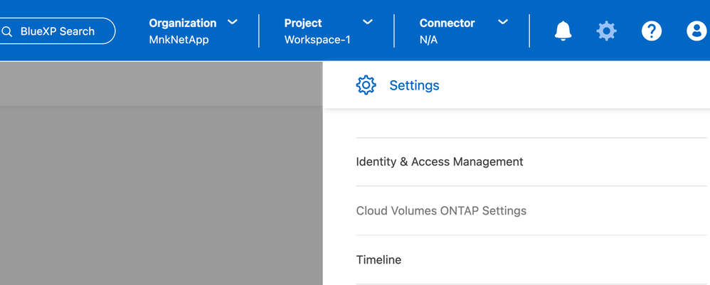Select the MnkNetApp organization name
710x285 pixels.
(x=179, y=40)
